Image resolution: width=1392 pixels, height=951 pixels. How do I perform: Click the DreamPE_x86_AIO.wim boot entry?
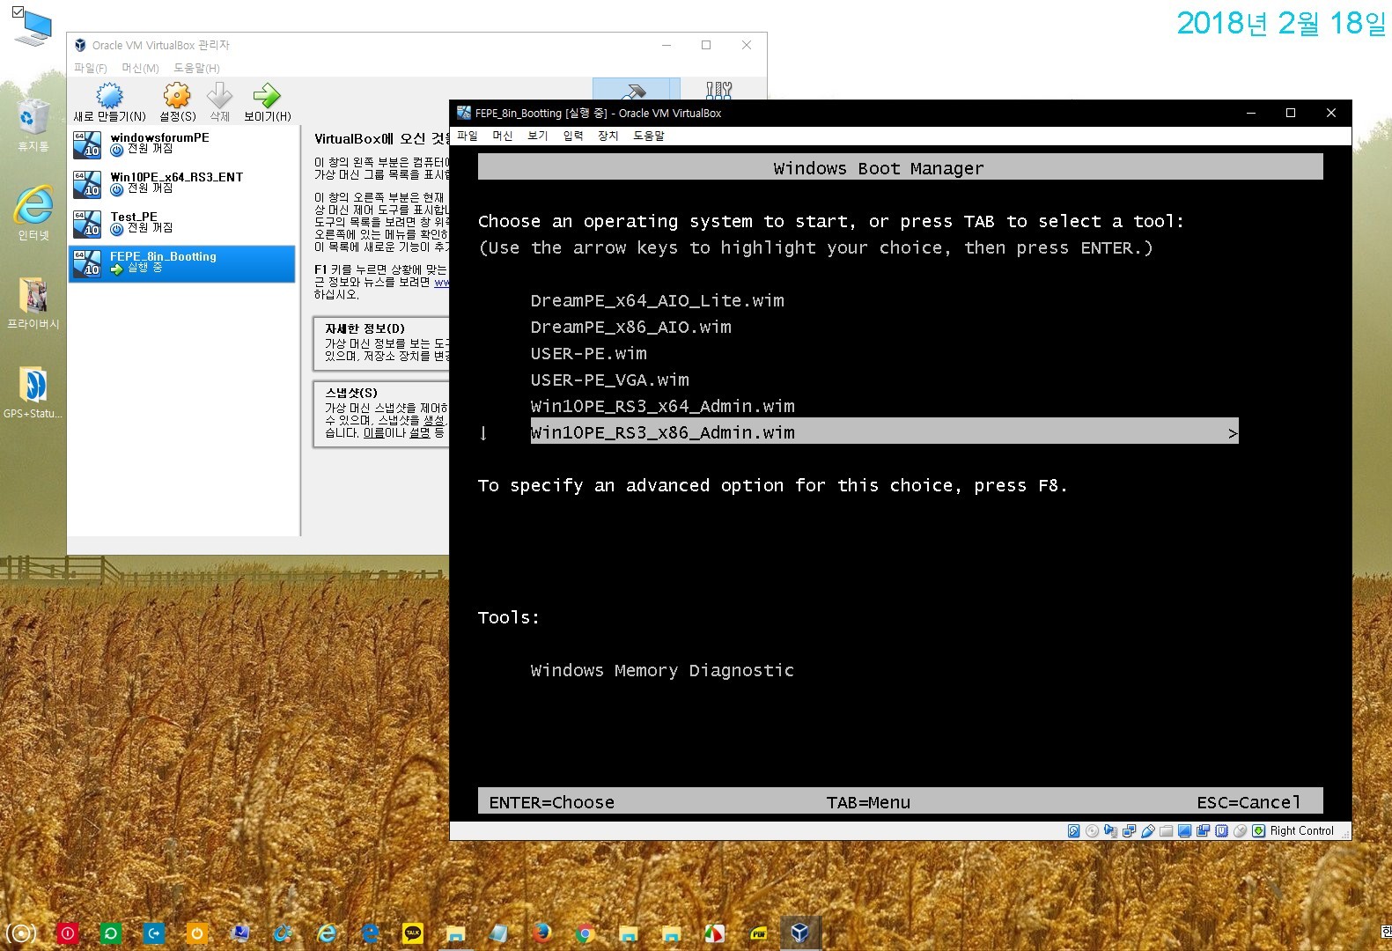click(630, 327)
